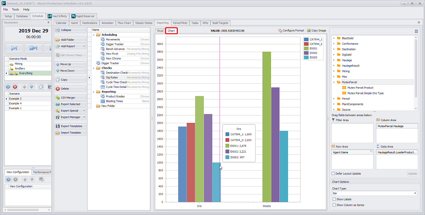The height and width of the screenshot is (215, 425).
Task: Expand the Haulage folder in field list
Action: point(334,60)
